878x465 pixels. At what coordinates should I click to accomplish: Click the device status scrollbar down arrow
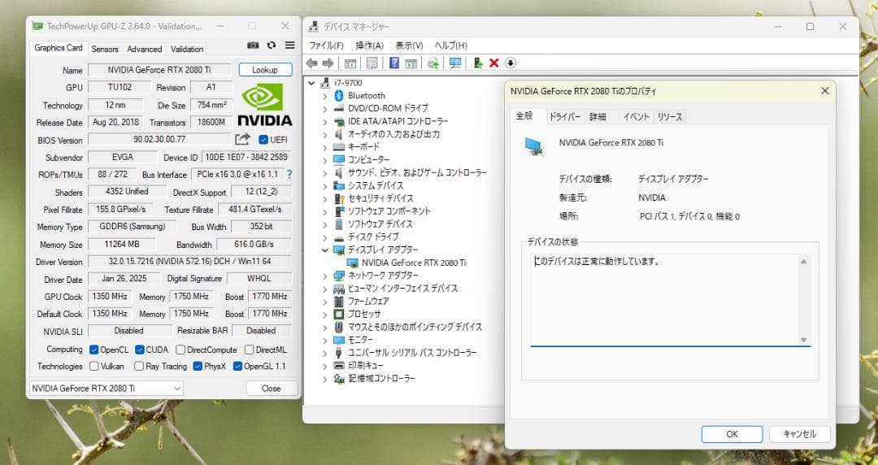[x=803, y=340]
